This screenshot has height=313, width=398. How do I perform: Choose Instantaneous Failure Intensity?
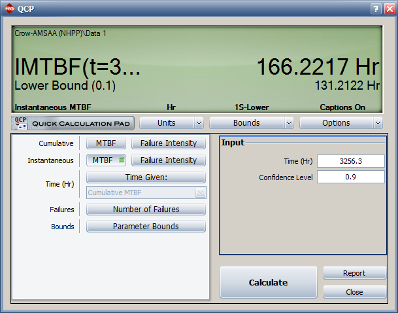pos(169,160)
